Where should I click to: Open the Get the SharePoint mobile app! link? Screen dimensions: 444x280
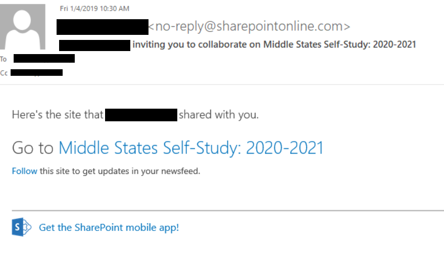pos(109,227)
